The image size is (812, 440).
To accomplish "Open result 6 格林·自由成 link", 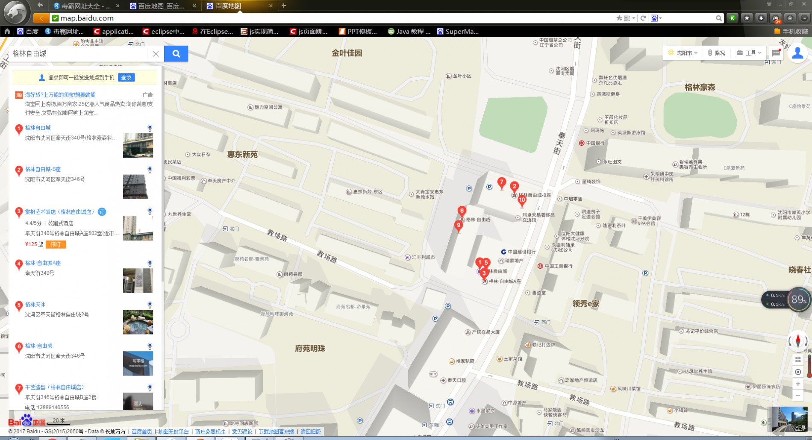I will coord(38,346).
